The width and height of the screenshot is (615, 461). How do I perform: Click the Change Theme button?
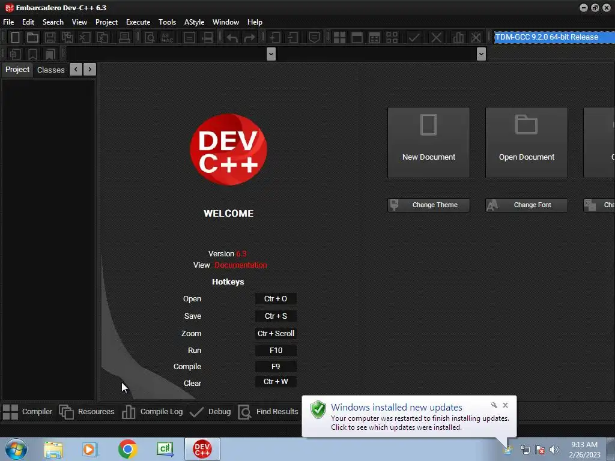pyautogui.click(x=429, y=205)
